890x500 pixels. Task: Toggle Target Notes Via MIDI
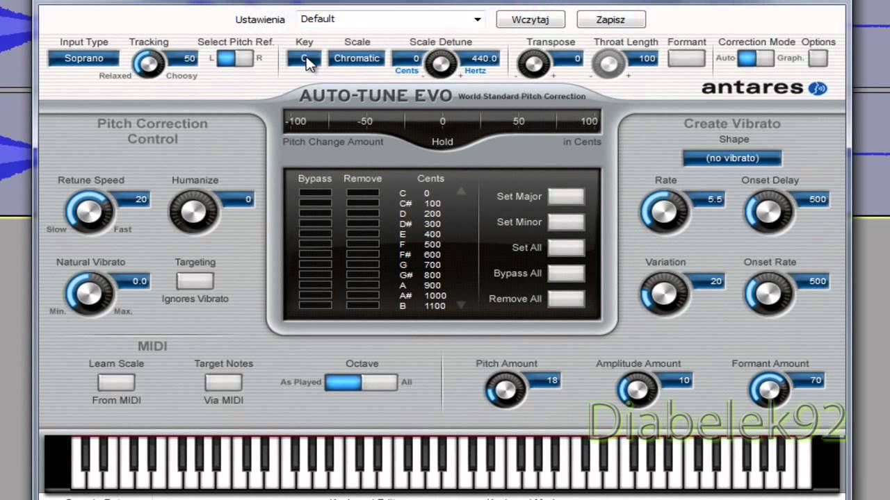[223, 382]
